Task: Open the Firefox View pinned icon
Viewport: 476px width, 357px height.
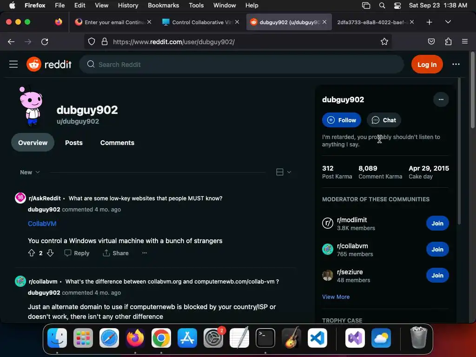Action: click(x=59, y=22)
